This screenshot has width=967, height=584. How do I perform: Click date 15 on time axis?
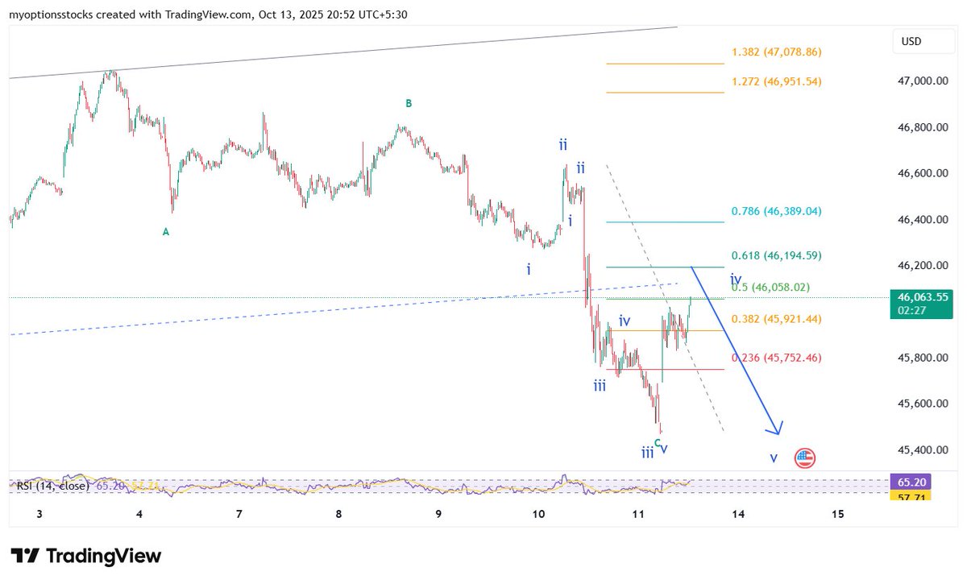pyautogui.click(x=837, y=514)
